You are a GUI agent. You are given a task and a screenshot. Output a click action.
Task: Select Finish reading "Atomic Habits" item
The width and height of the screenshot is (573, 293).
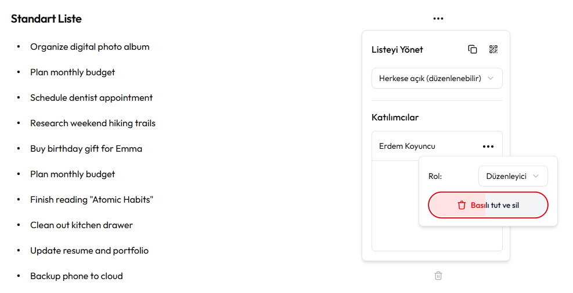(92, 200)
